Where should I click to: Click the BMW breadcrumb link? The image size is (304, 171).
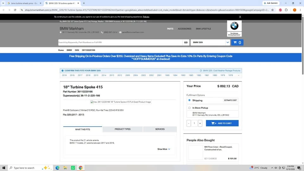[69, 50]
